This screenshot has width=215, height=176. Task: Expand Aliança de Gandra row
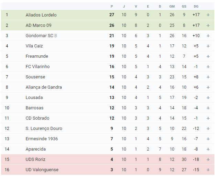208,87
